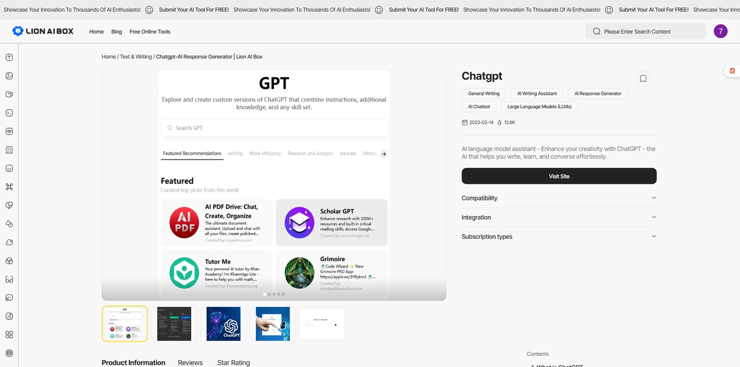The height and width of the screenshot is (367, 740).
Task: Expand the Compatibility section
Action: [558, 198]
